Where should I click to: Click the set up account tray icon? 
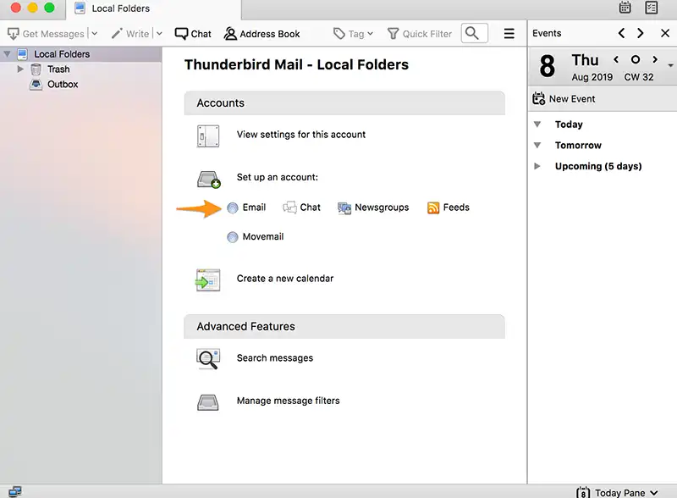coord(208,179)
